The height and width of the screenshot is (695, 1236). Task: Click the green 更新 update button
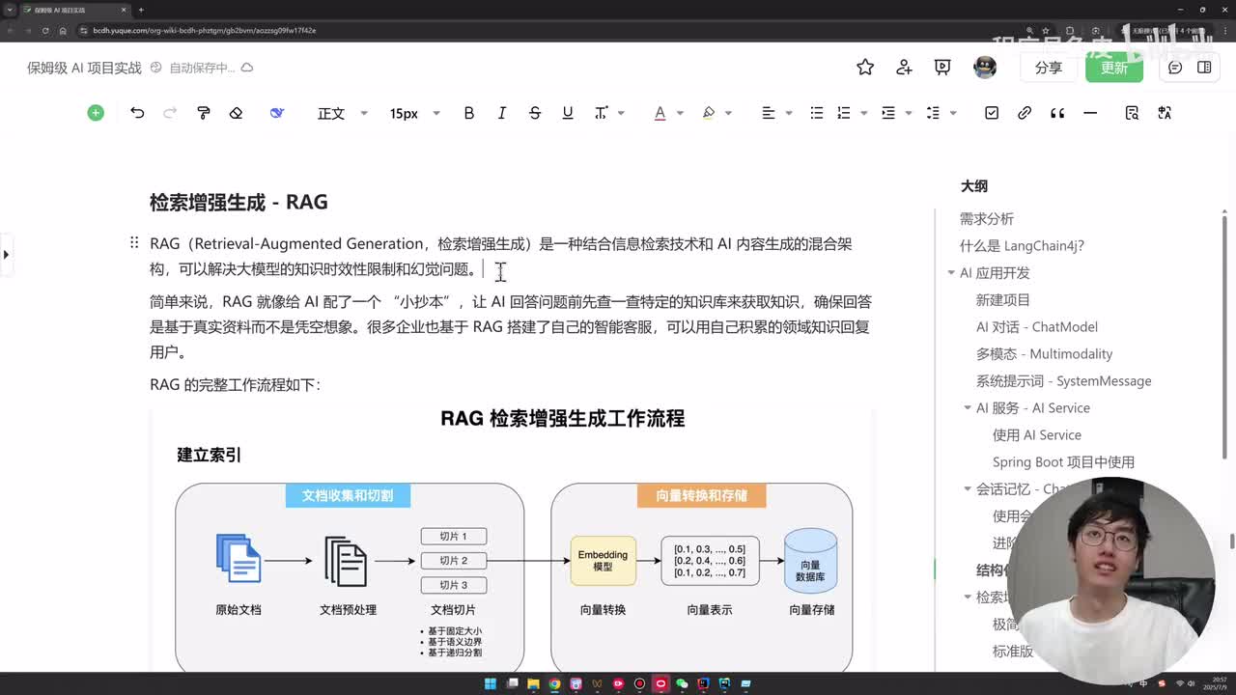click(x=1114, y=68)
